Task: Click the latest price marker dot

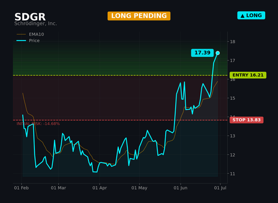Action: 218,53
